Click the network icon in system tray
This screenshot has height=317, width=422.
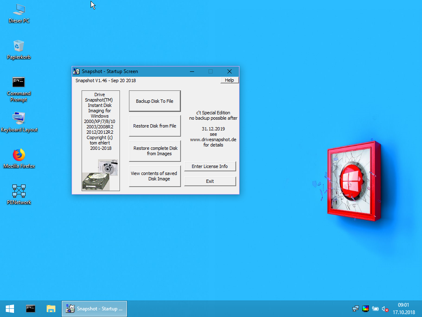(355, 308)
